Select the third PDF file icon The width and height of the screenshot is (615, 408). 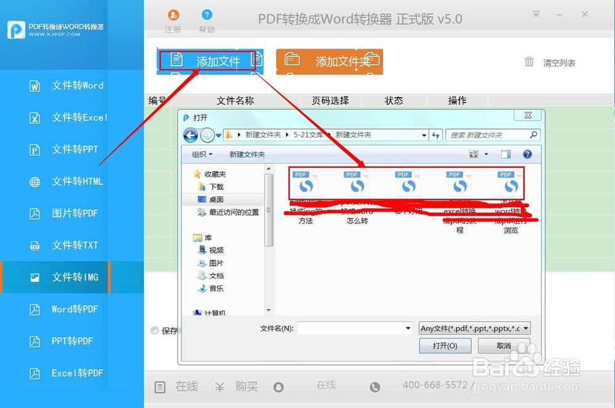pyautogui.click(x=409, y=184)
